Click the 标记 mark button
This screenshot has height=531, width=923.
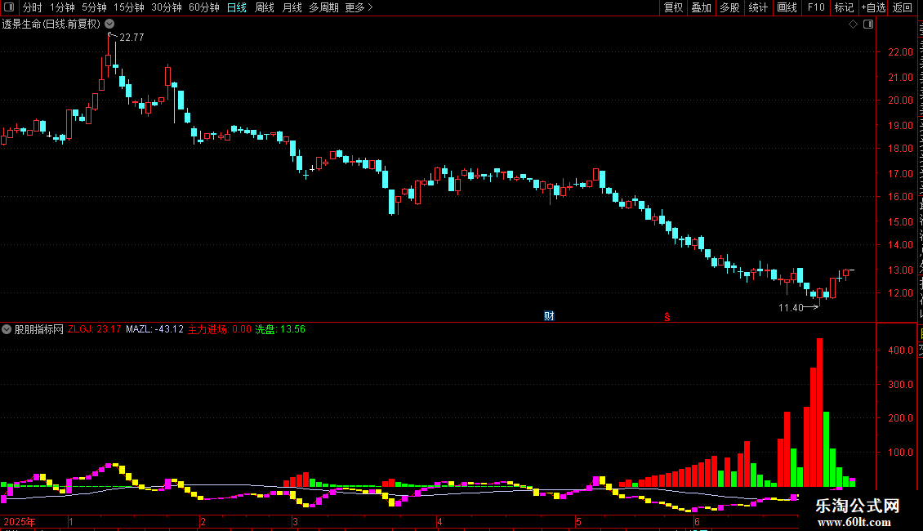[x=844, y=7]
